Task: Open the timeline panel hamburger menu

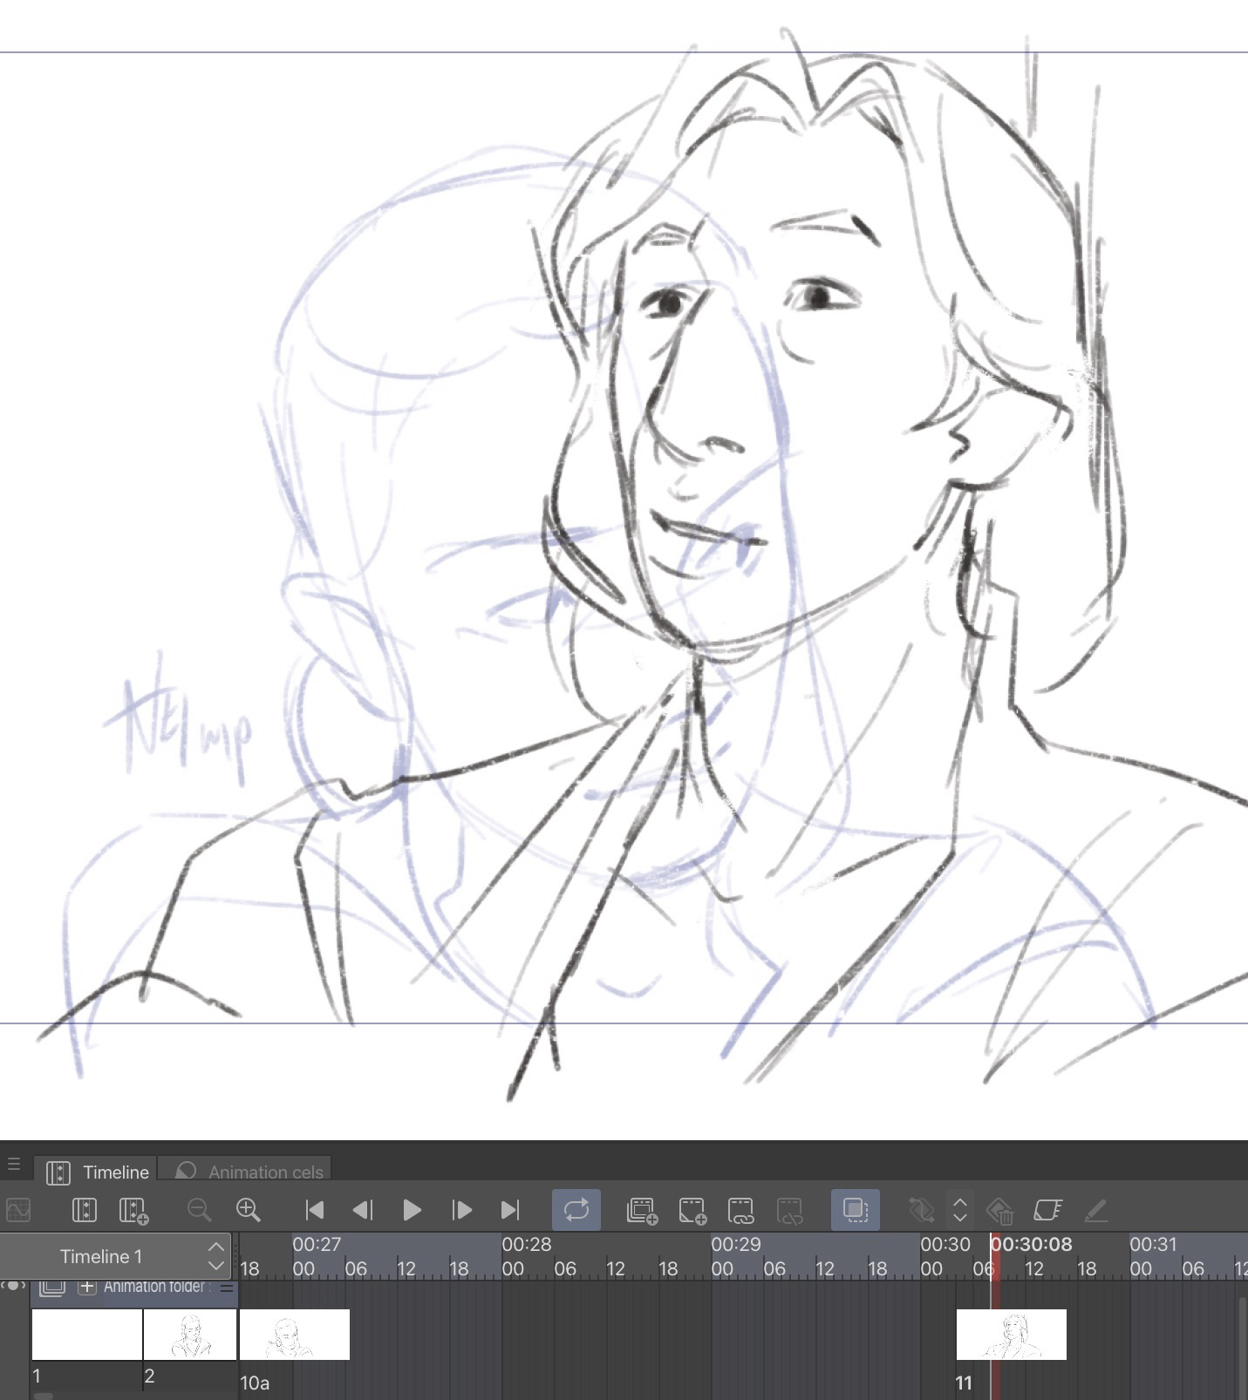Action: (14, 1165)
